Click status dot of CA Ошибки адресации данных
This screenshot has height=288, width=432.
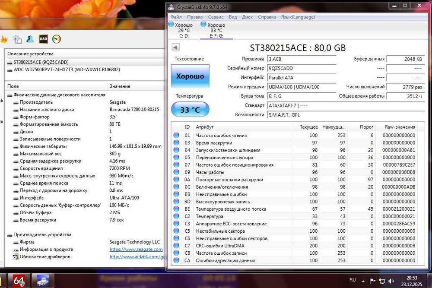click(x=176, y=260)
